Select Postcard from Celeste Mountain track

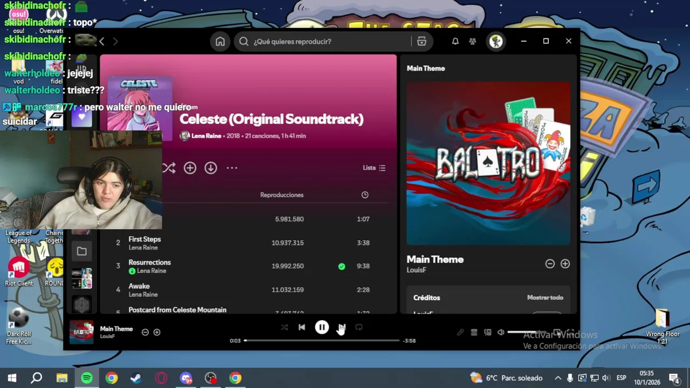177,310
